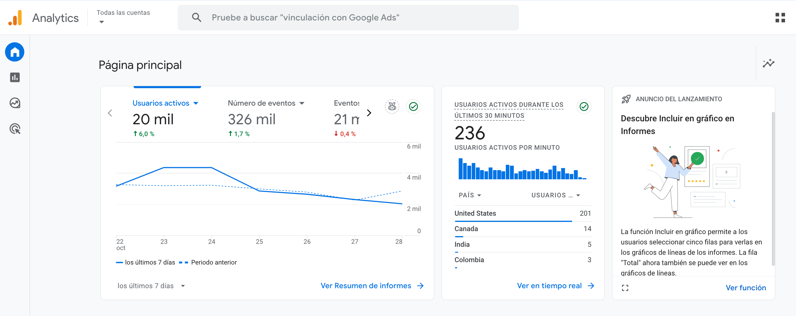Open the PAÍS dimension dropdown
Viewport: 796px width, 316px height.
pos(470,195)
